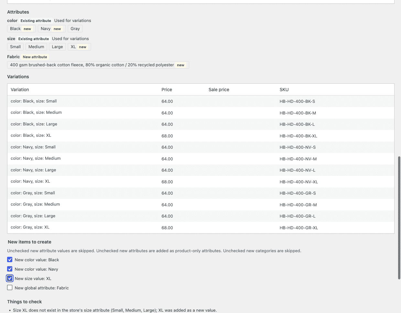Click the 68.00 price for Gray XL
401x313 pixels.
167,228
